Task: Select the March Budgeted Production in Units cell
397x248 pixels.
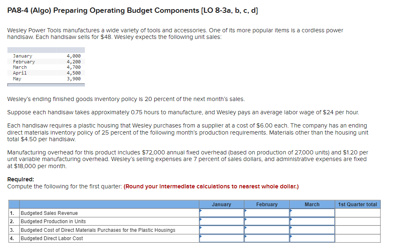Action: 312,221
